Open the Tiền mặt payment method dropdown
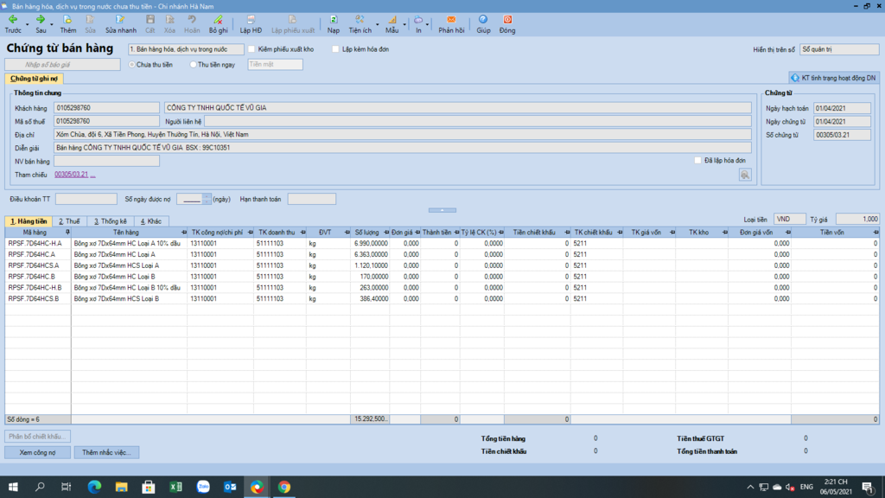 275,64
